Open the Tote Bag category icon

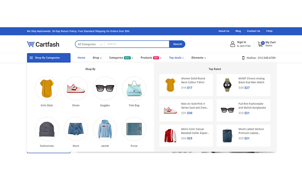pos(134,89)
